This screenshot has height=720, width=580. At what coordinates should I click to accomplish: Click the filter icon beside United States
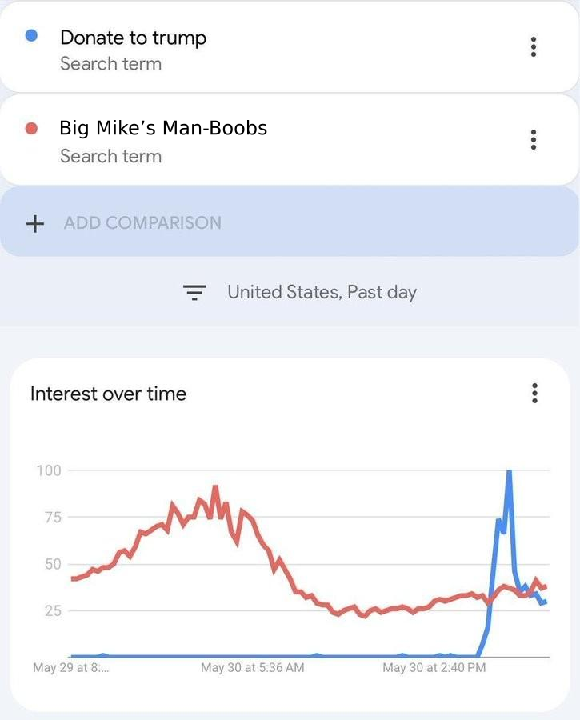[195, 292]
